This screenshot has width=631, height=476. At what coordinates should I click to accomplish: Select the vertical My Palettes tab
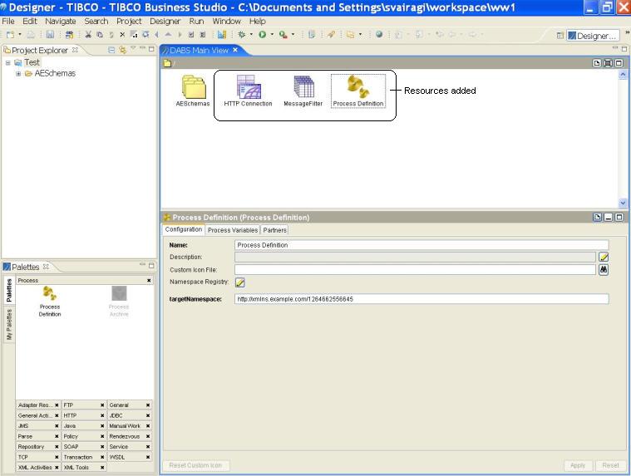(x=9, y=325)
